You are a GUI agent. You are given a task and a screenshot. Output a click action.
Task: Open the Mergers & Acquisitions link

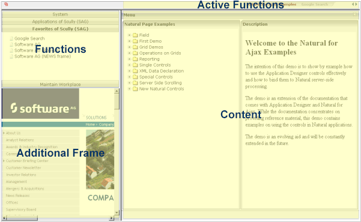pyautogui.click(x=25, y=188)
